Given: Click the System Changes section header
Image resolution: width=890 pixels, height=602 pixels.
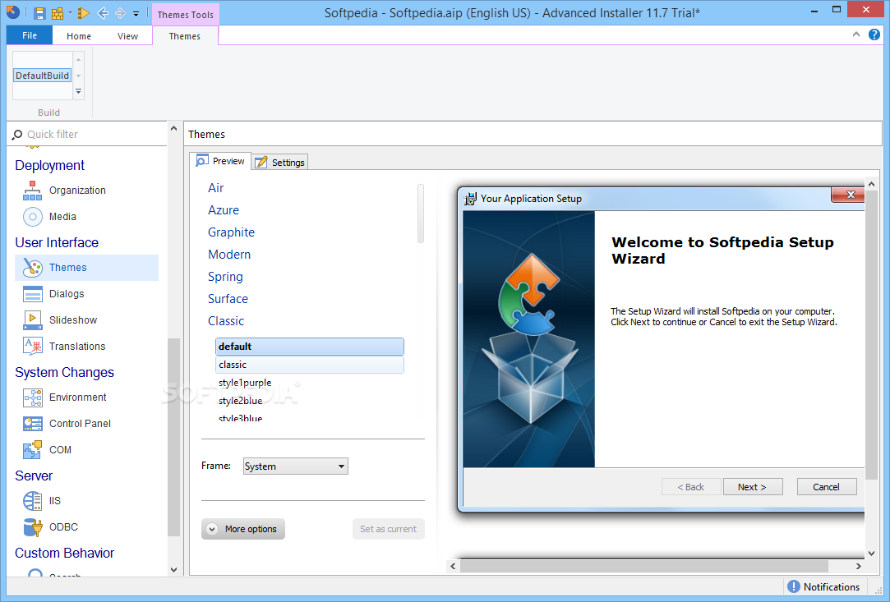Looking at the screenshot, I should click(x=64, y=372).
